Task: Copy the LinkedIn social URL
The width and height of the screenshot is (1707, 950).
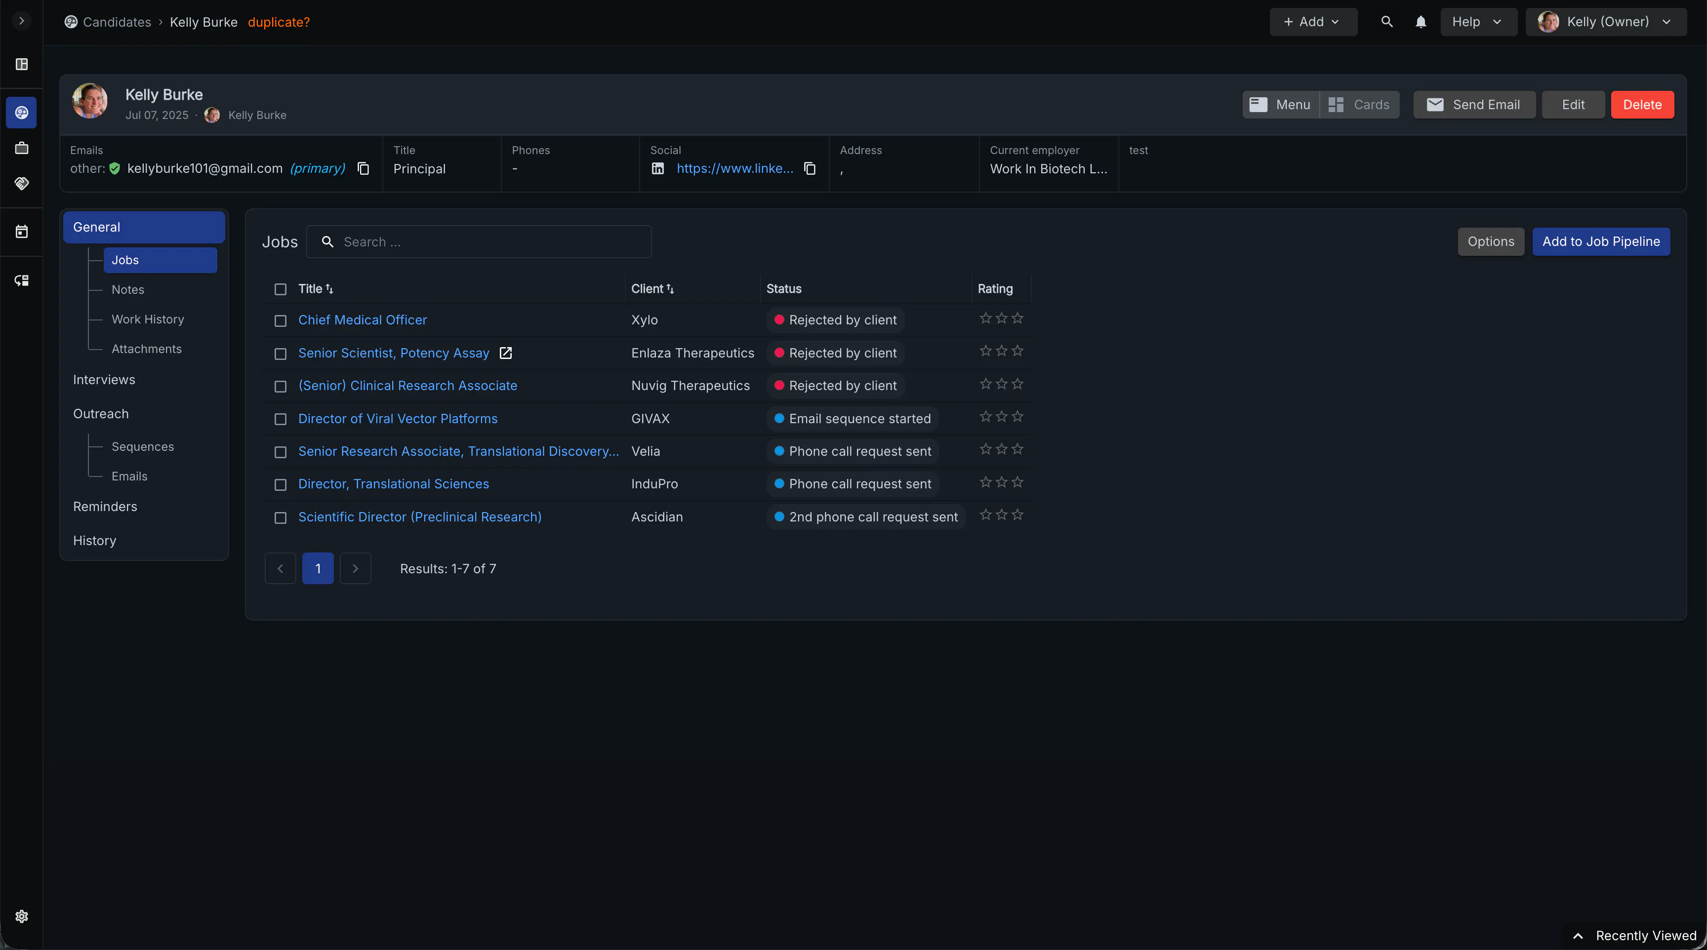Action: [x=810, y=168]
